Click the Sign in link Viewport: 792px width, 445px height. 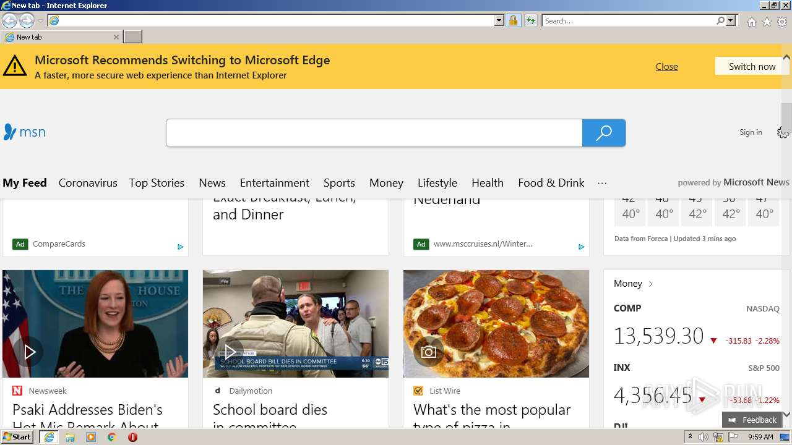pyautogui.click(x=751, y=132)
